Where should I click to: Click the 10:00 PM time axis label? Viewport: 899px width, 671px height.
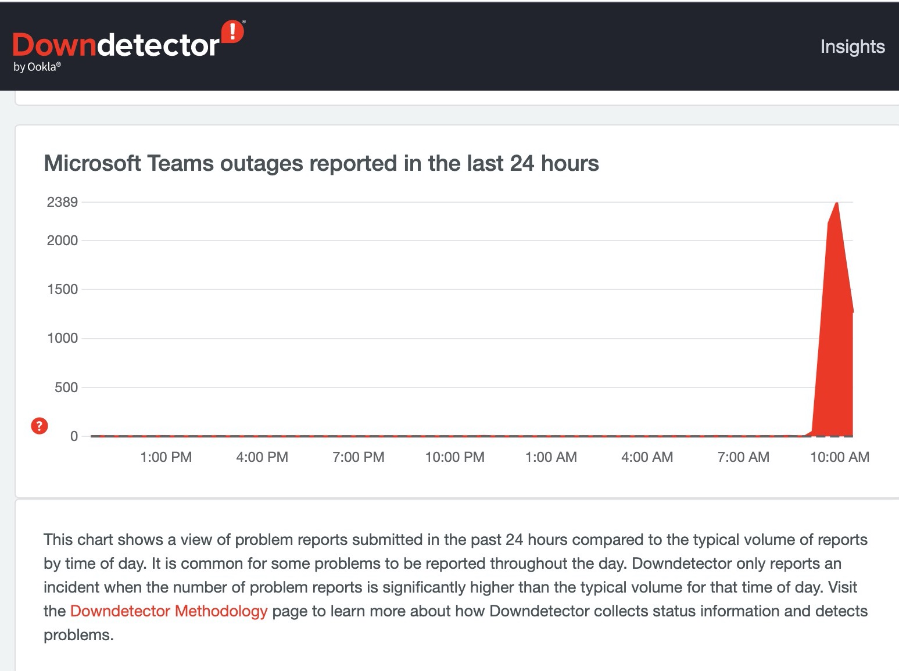pos(454,457)
